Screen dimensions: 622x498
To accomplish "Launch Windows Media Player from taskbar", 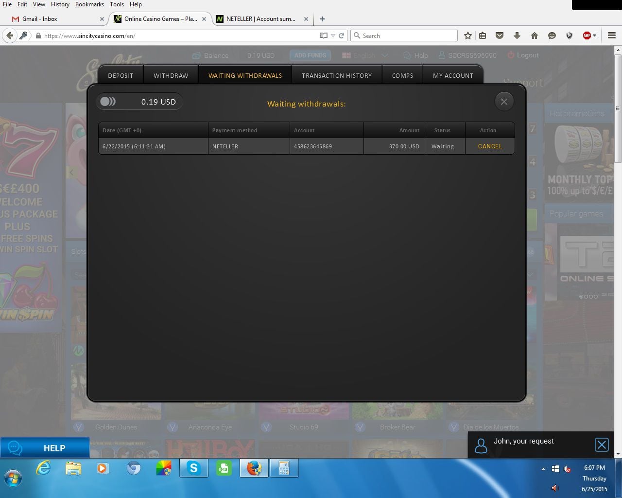I will pos(103,468).
